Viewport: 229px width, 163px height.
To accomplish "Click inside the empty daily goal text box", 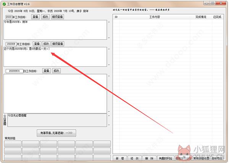I will tap(55, 93).
